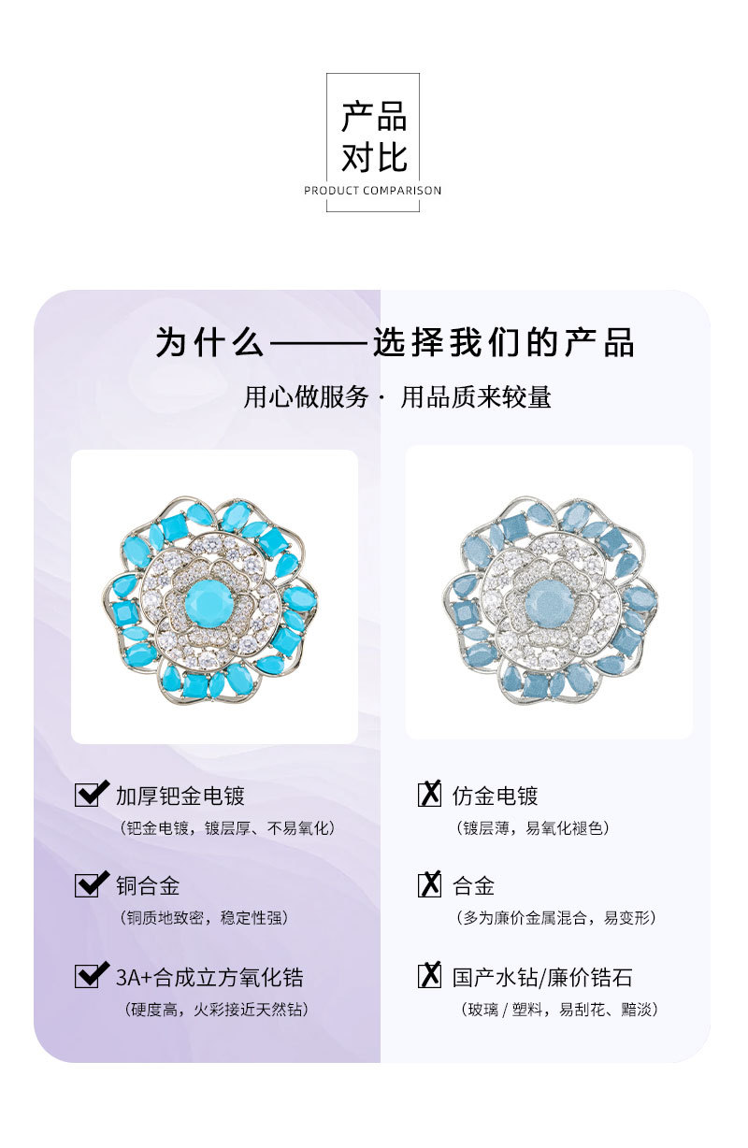This screenshot has width=748, height=1148.
Task: Click the 用心做服务·用品质来较量 subtitle
Action: 397,396
